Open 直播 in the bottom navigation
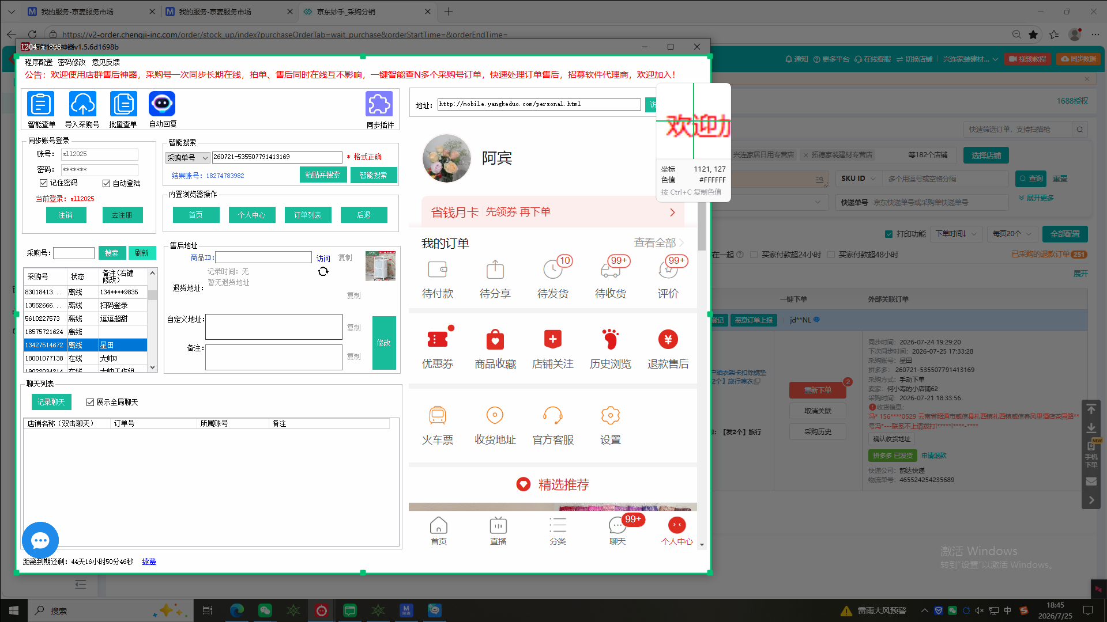Image resolution: width=1107 pixels, height=622 pixels. (x=498, y=530)
